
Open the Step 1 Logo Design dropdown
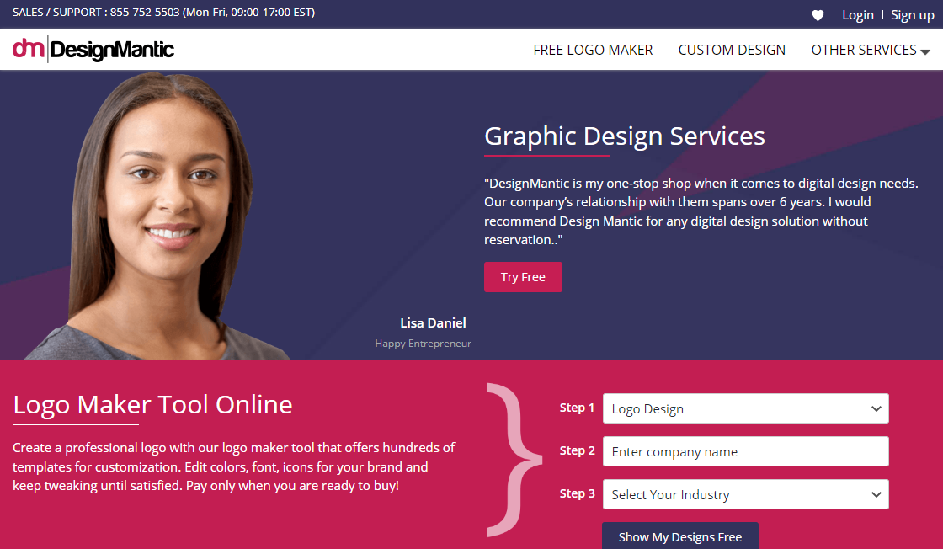coord(745,408)
